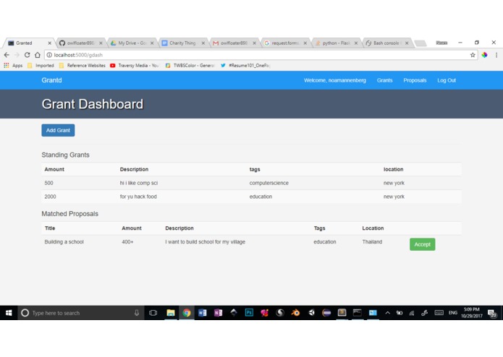Switch to the Charity Thing tab

183,43
